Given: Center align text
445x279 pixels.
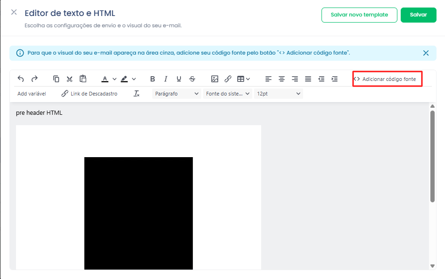Looking at the screenshot, I should point(281,79).
